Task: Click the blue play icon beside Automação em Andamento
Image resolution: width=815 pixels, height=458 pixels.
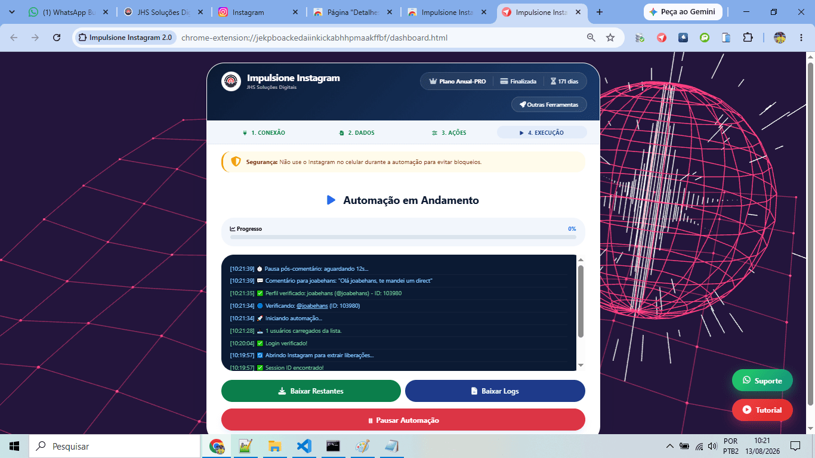Action: point(331,200)
